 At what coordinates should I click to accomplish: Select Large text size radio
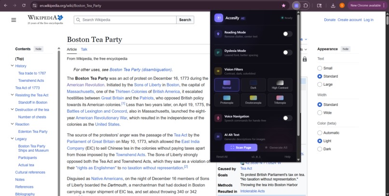coord(320,84)
